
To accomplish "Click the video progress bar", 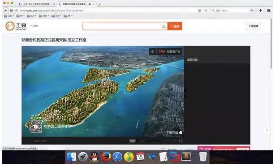I will pyautogui.click(x=103, y=137).
